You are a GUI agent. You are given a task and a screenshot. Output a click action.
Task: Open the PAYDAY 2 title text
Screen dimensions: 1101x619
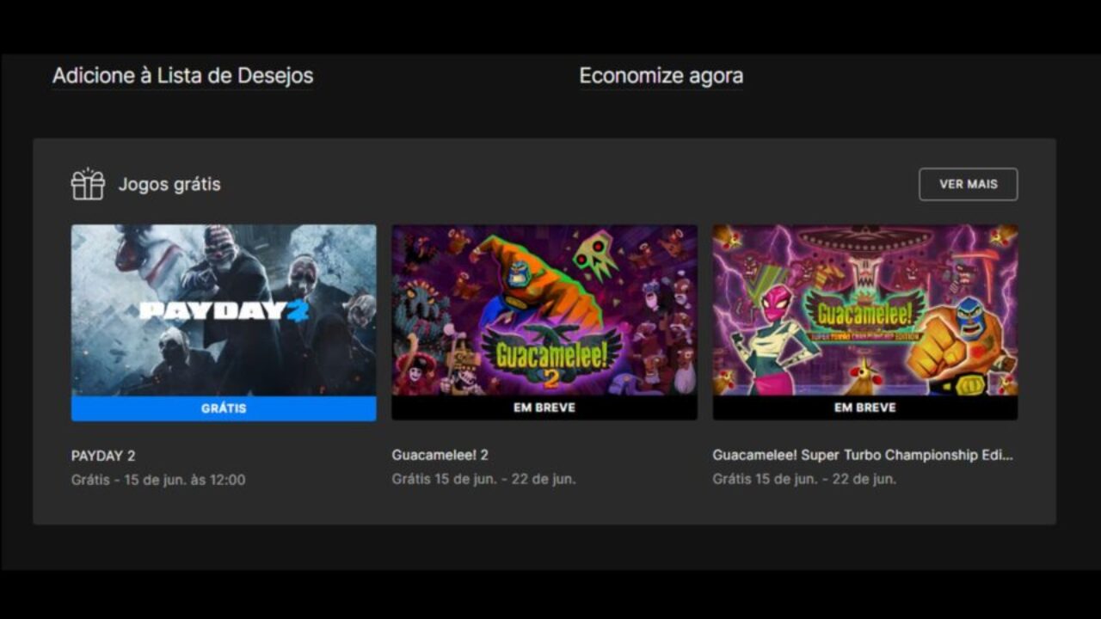click(x=103, y=456)
